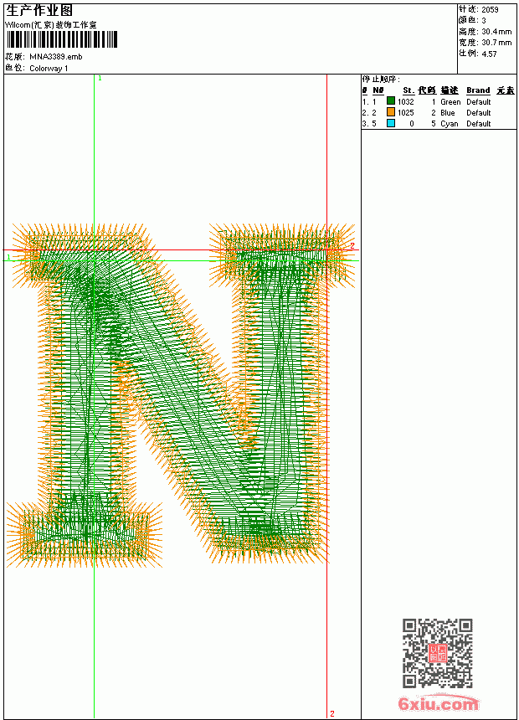Click the Colorway 1 label

coord(49,69)
